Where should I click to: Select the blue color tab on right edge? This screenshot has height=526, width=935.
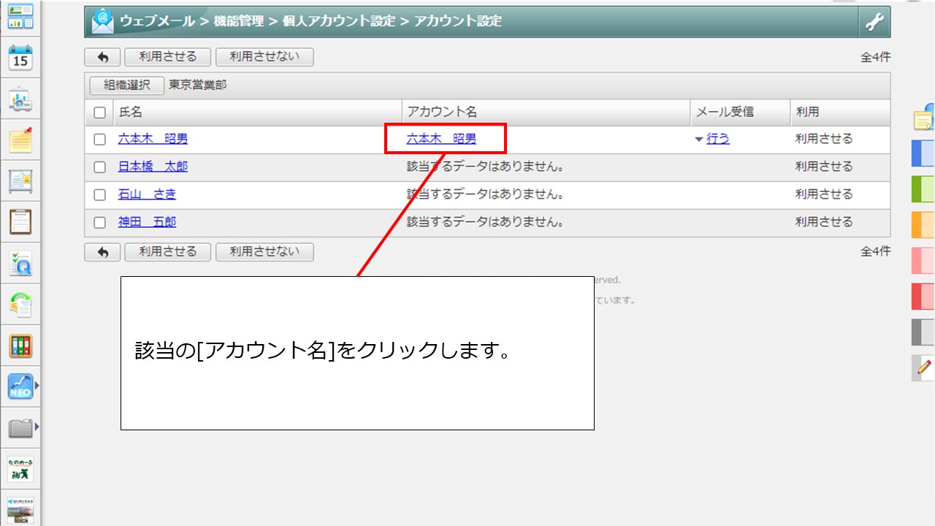pos(924,153)
